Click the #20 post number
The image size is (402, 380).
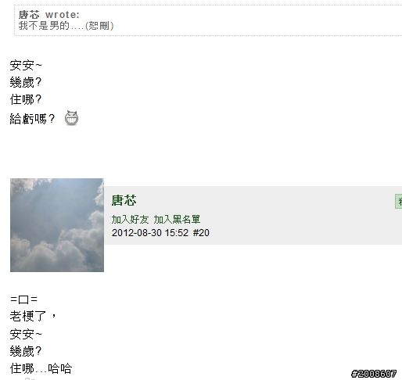(x=201, y=233)
